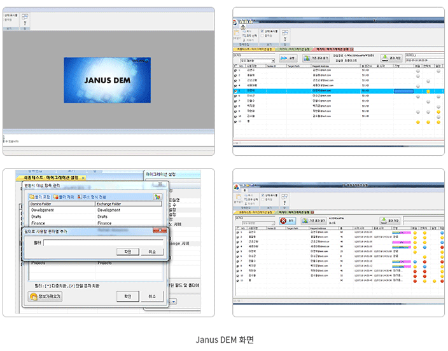The height and width of the screenshot is (351, 448).
Task: Click the 정보가져오기 button icon
Action: point(33,296)
